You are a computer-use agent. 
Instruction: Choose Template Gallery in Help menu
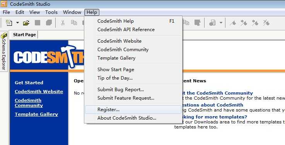[x=133, y=58]
